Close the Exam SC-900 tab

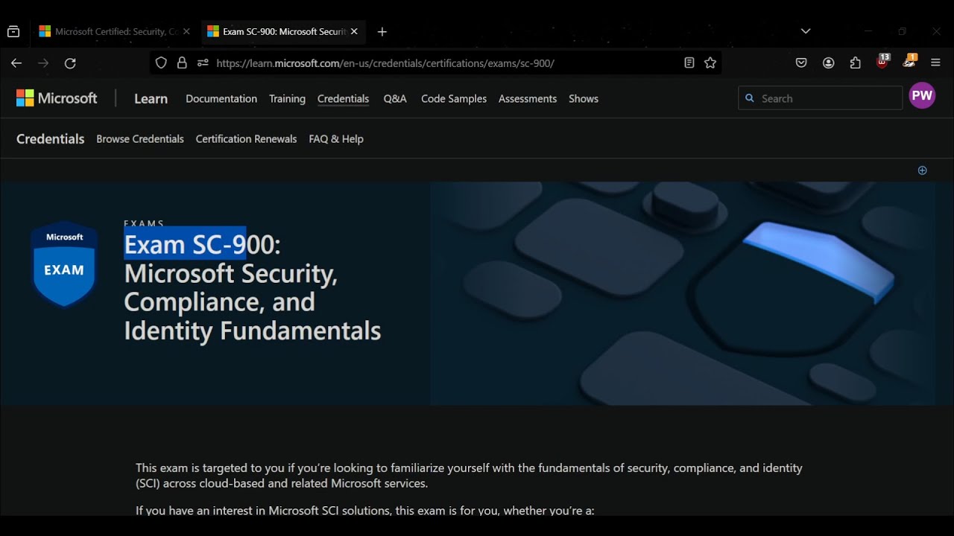pos(354,31)
